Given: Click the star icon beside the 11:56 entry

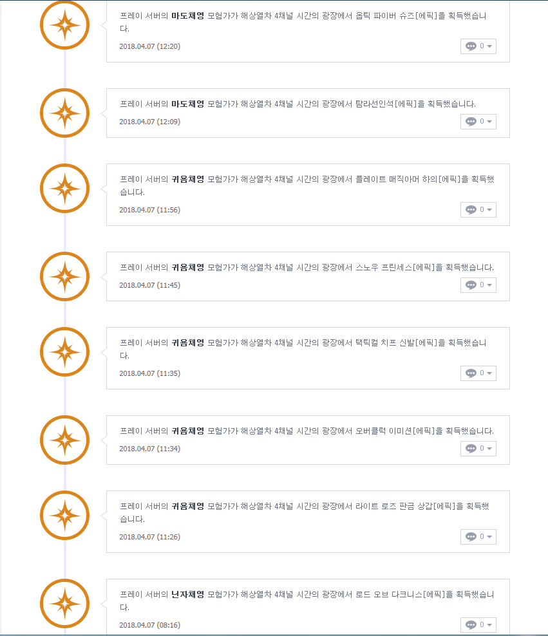Looking at the screenshot, I should pos(64,189).
